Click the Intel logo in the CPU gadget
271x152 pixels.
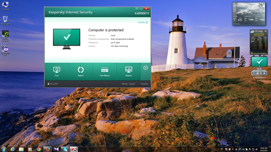[x=252, y=32]
